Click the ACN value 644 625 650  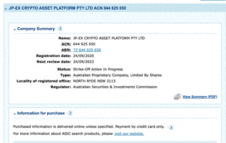tap(84, 44)
